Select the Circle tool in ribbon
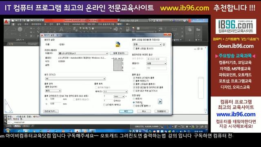This screenshot has width=261, height=147. [x=20, y=29]
